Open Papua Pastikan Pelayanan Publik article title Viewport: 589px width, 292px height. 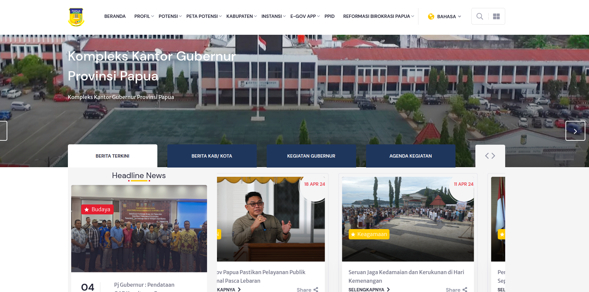tap(261, 276)
